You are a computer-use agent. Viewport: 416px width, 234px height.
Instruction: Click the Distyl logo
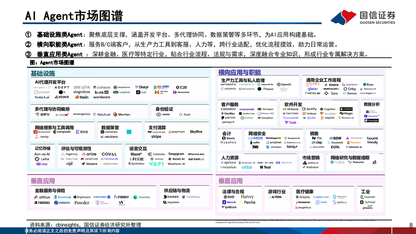pos(142,87)
